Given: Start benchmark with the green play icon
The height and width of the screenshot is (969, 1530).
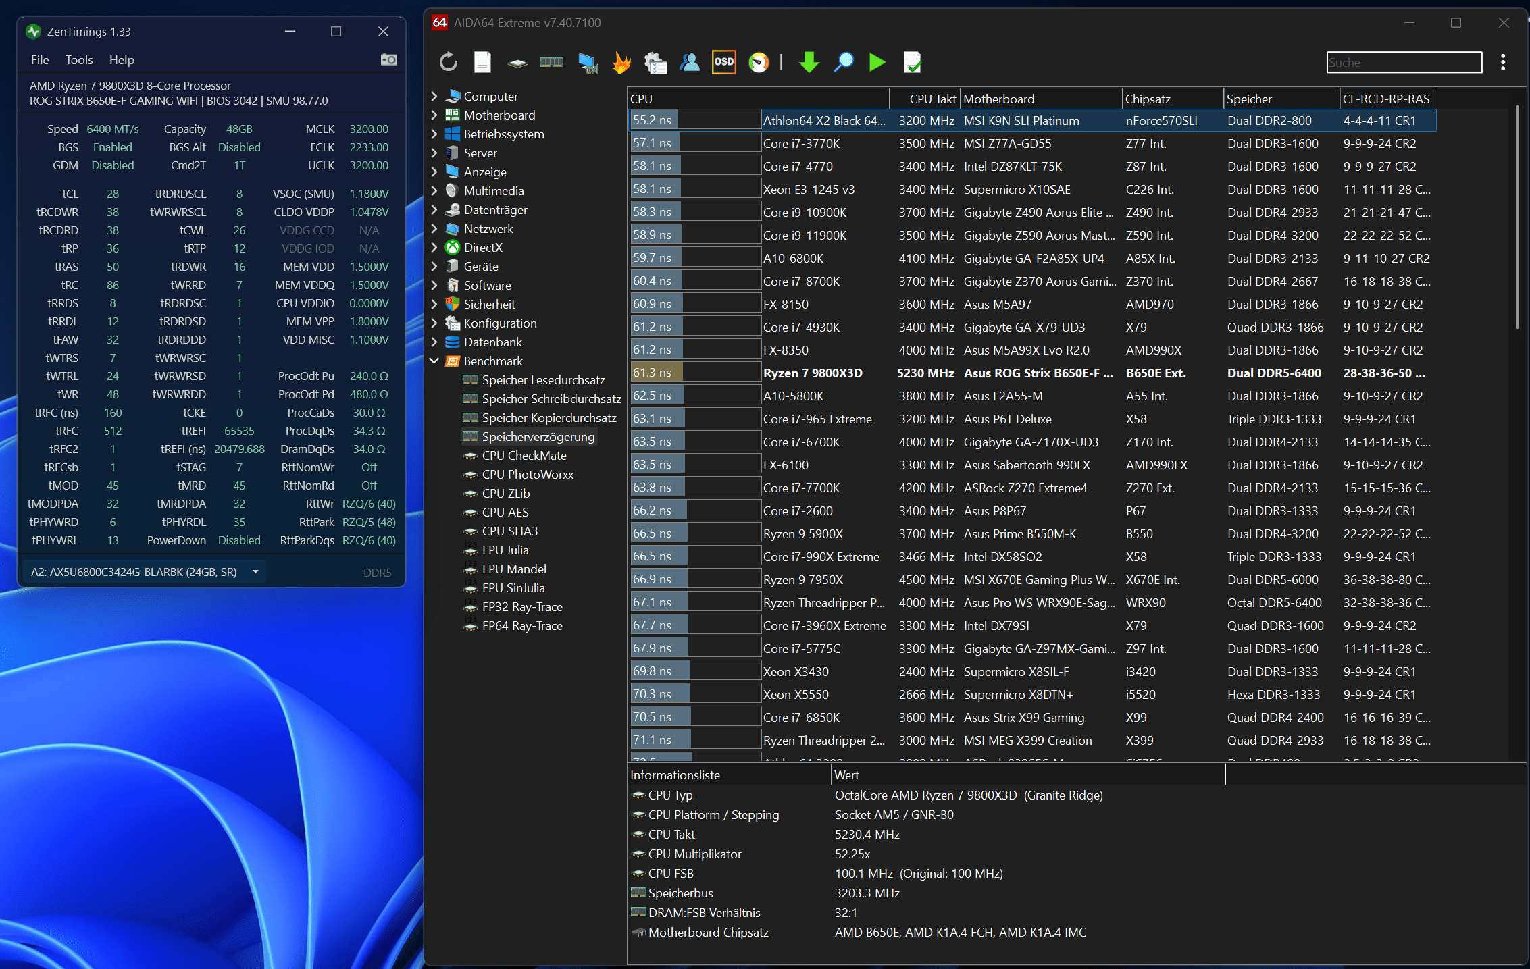Looking at the screenshot, I should click(x=877, y=63).
